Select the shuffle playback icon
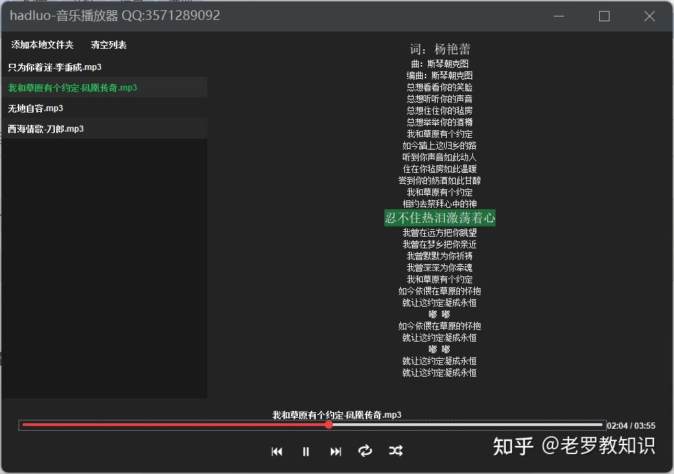Viewport: 674px width, 474px height. point(395,451)
